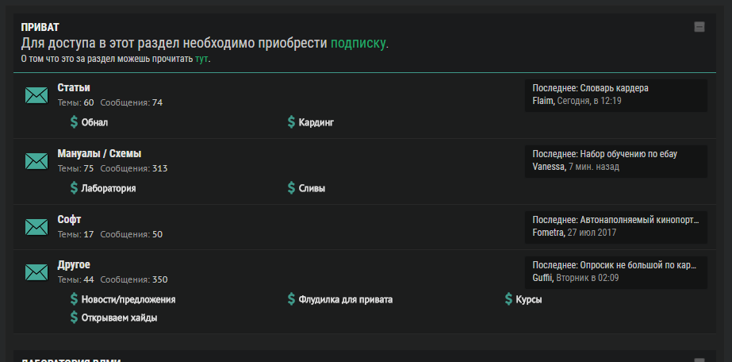
Task: Open the Статьи forum title
Action: pyautogui.click(x=74, y=87)
